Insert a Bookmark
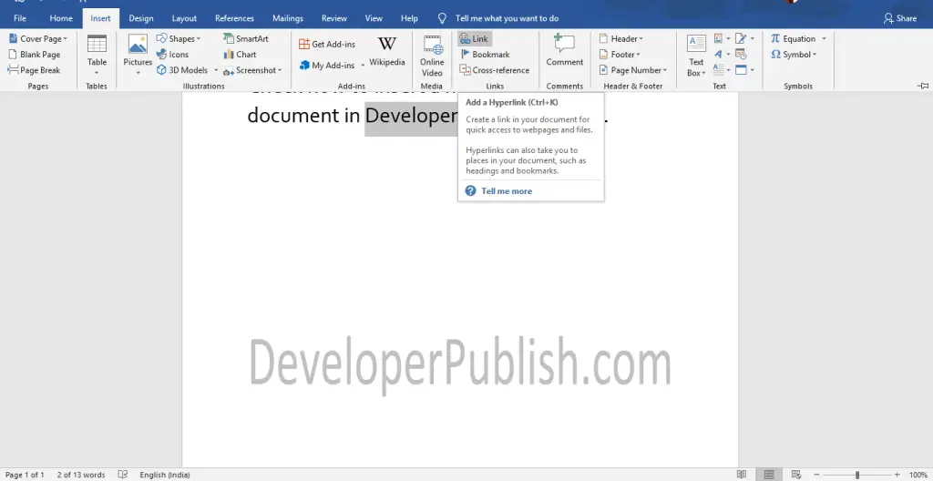The image size is (933, 481). pyautogui.click(x=485, y=54)
